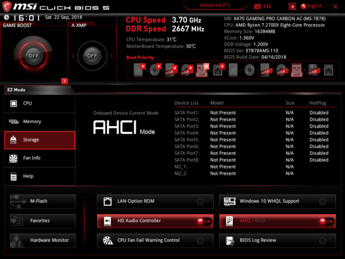Viewport: 345px width, 259px height.
Task: Click the SATA Port4 row label
Action: [187, 133]
